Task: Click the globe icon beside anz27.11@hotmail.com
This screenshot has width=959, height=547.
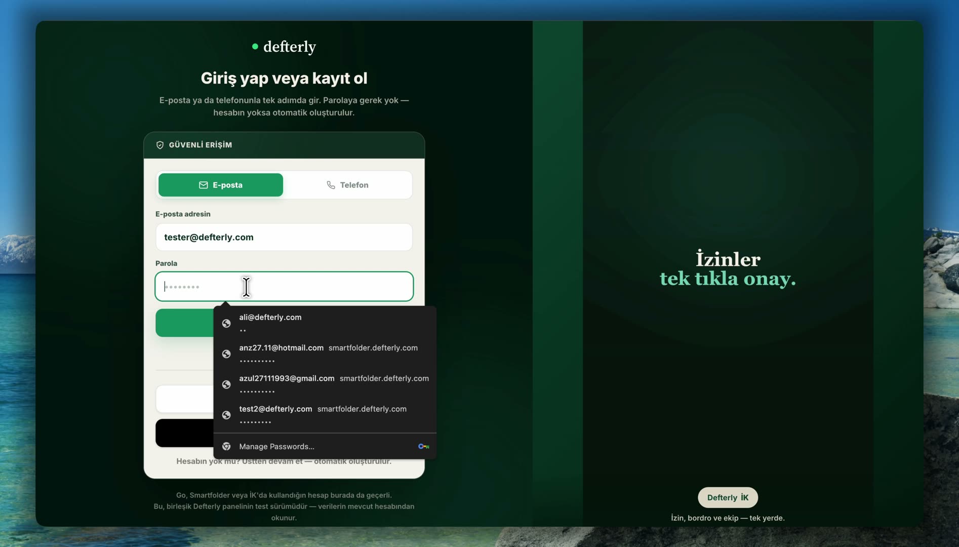Action: 226,354
